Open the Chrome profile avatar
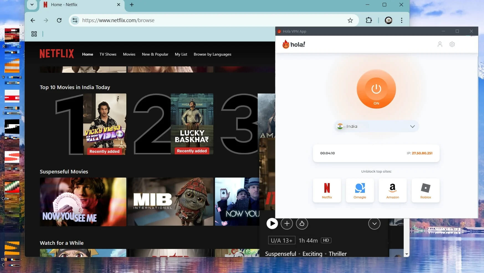Image resolution: width=484 pixels, height=273 pixels. (388, 20)
